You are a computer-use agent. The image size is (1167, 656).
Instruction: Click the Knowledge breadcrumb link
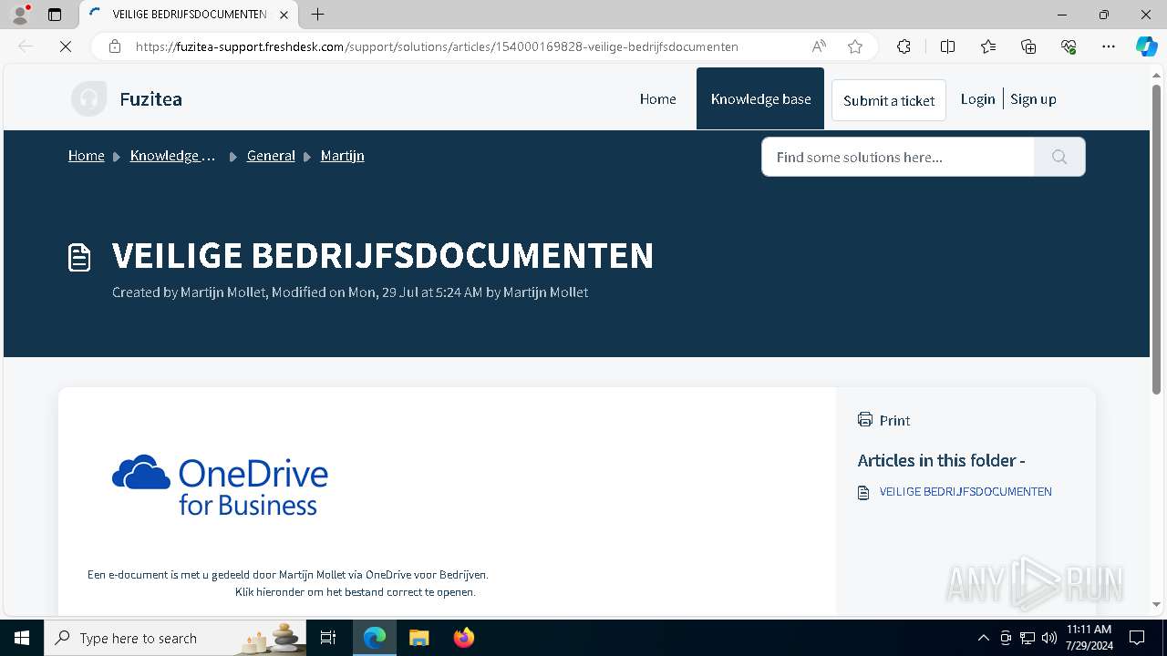173,156
